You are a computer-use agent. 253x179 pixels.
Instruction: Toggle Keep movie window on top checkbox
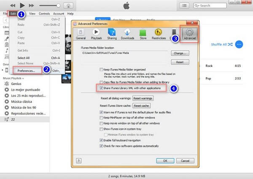click(101, 123)
